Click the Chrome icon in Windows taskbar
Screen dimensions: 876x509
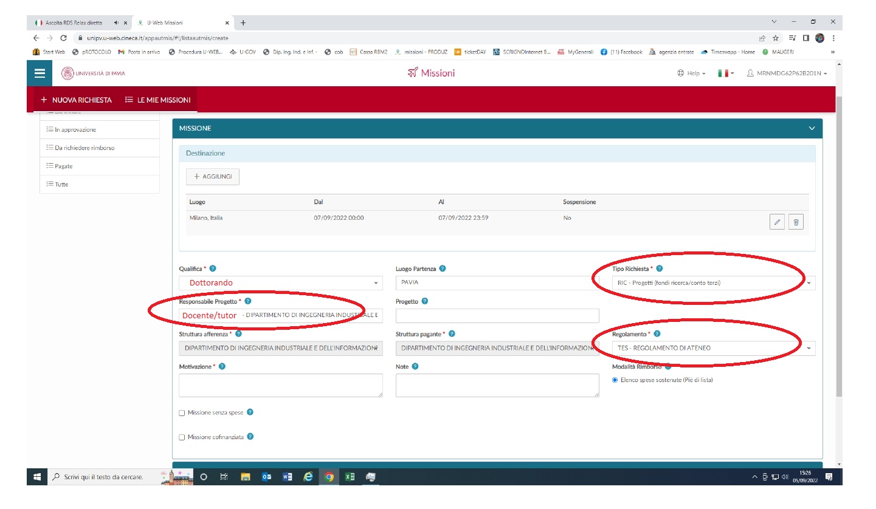[329, 477]
